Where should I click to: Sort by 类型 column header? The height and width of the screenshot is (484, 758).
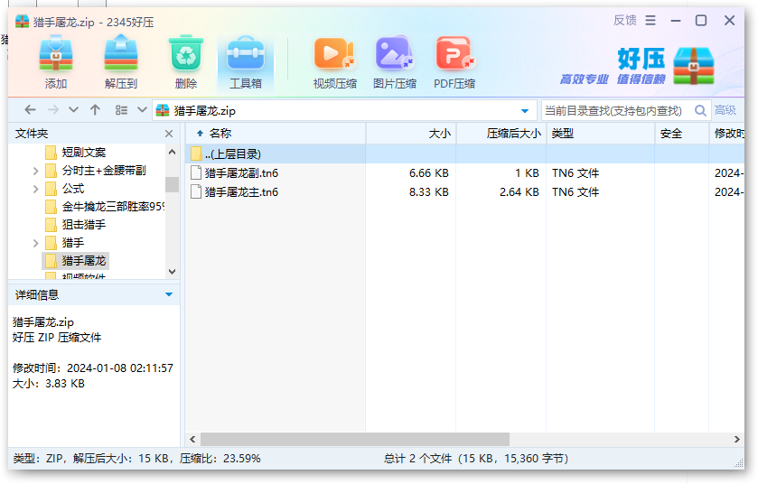pyautogui.click(x=601, y=134)
